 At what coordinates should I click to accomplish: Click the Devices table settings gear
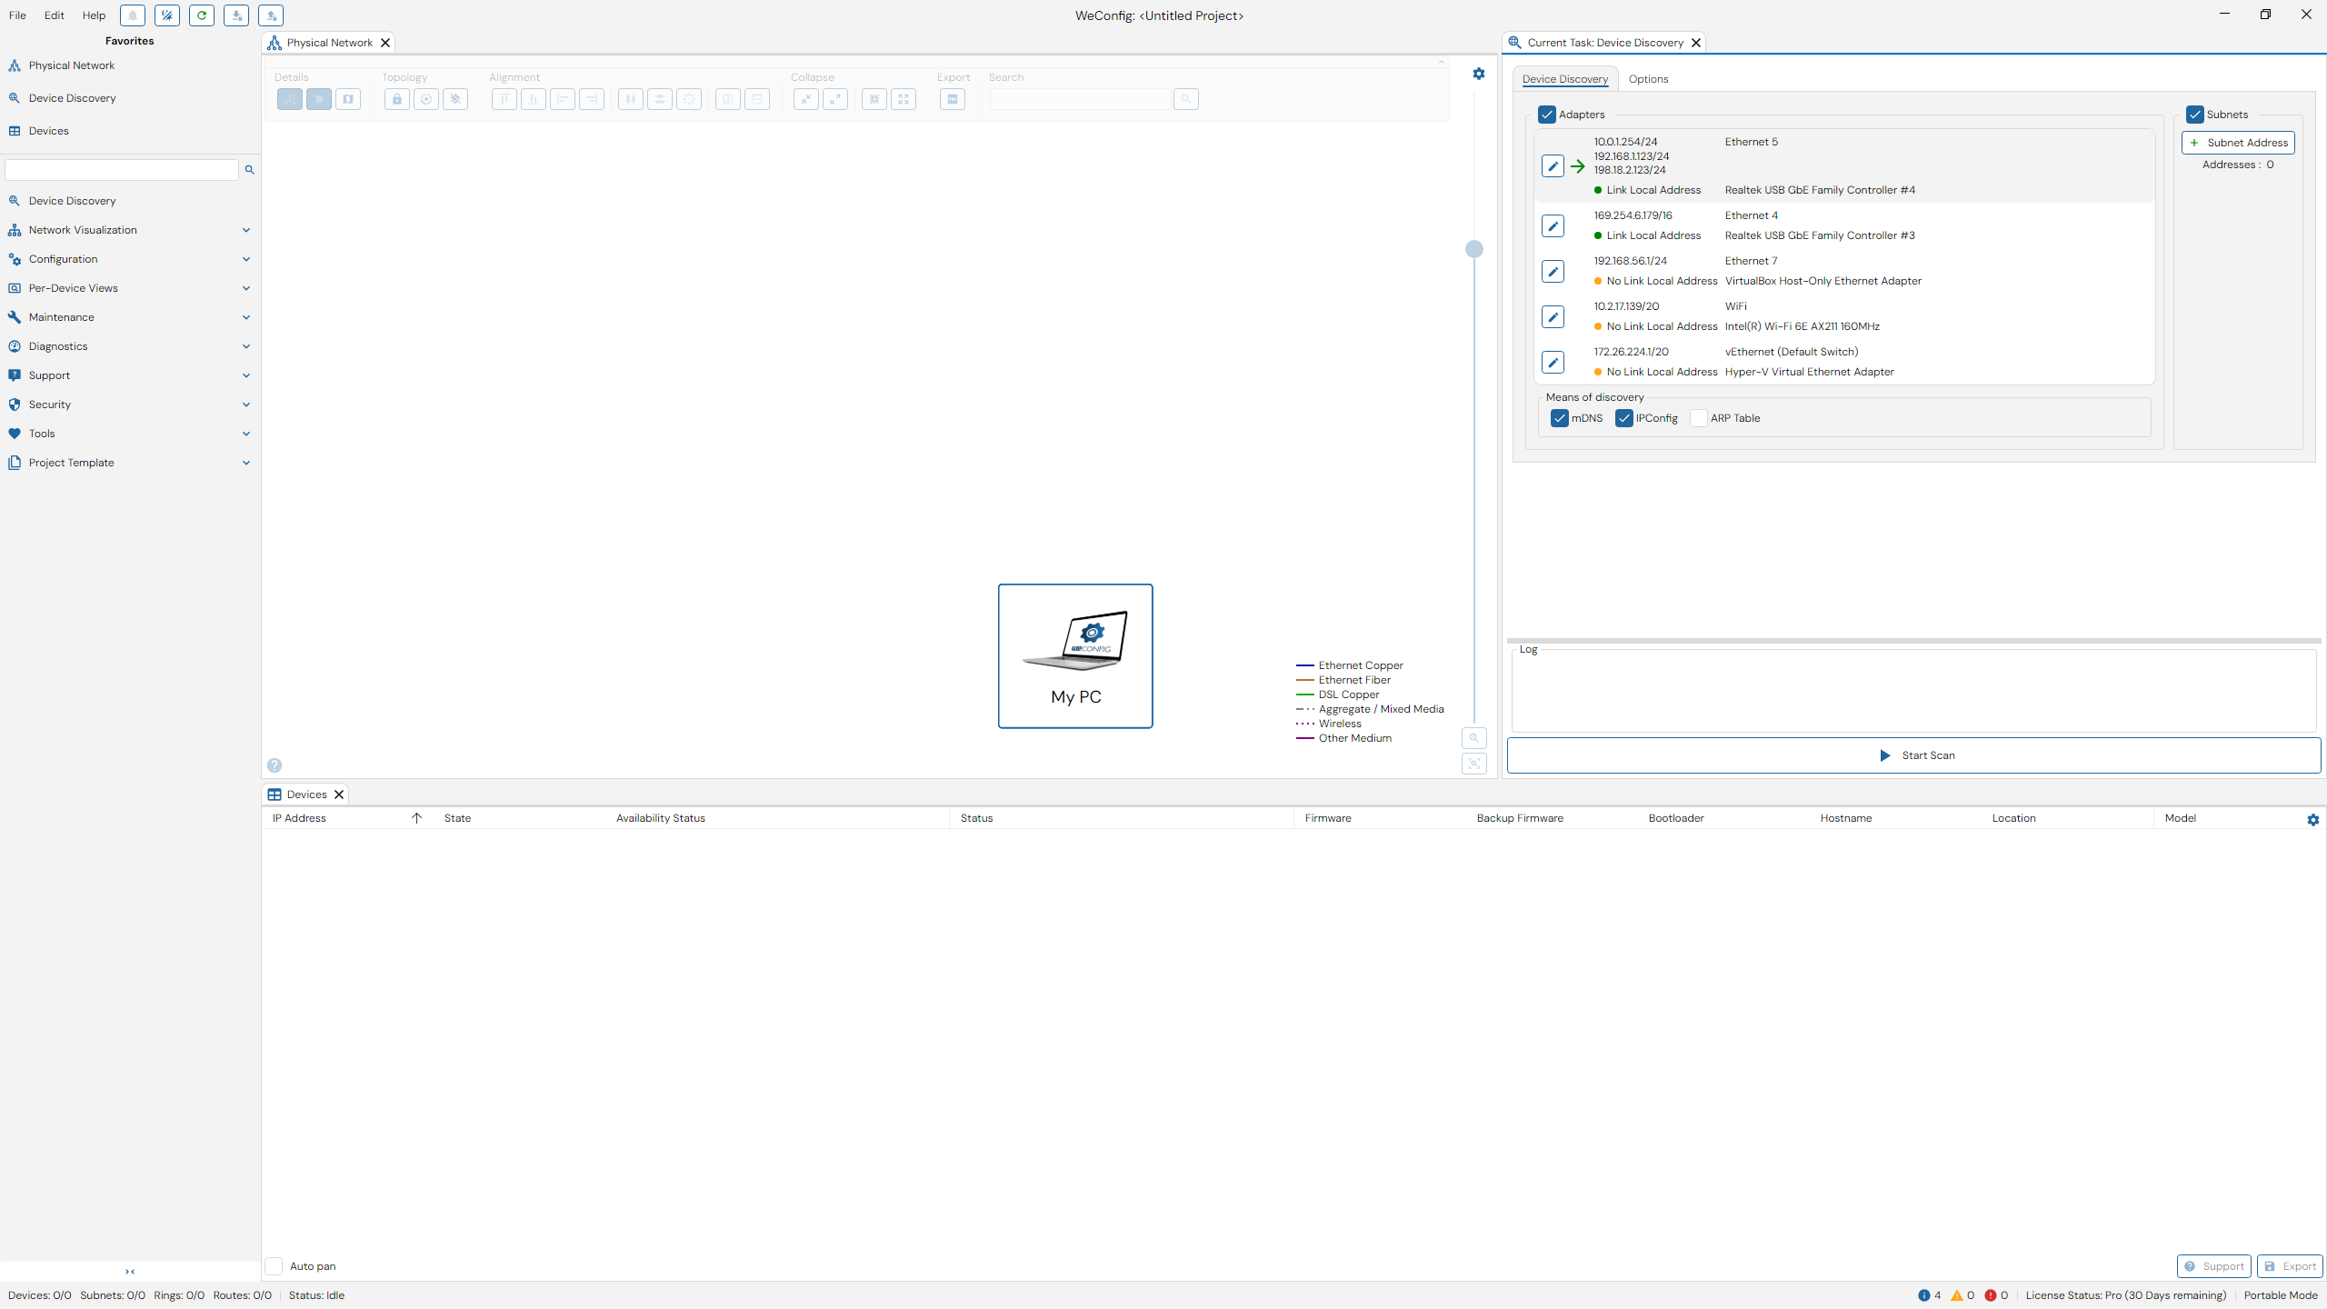point(2313,820)
